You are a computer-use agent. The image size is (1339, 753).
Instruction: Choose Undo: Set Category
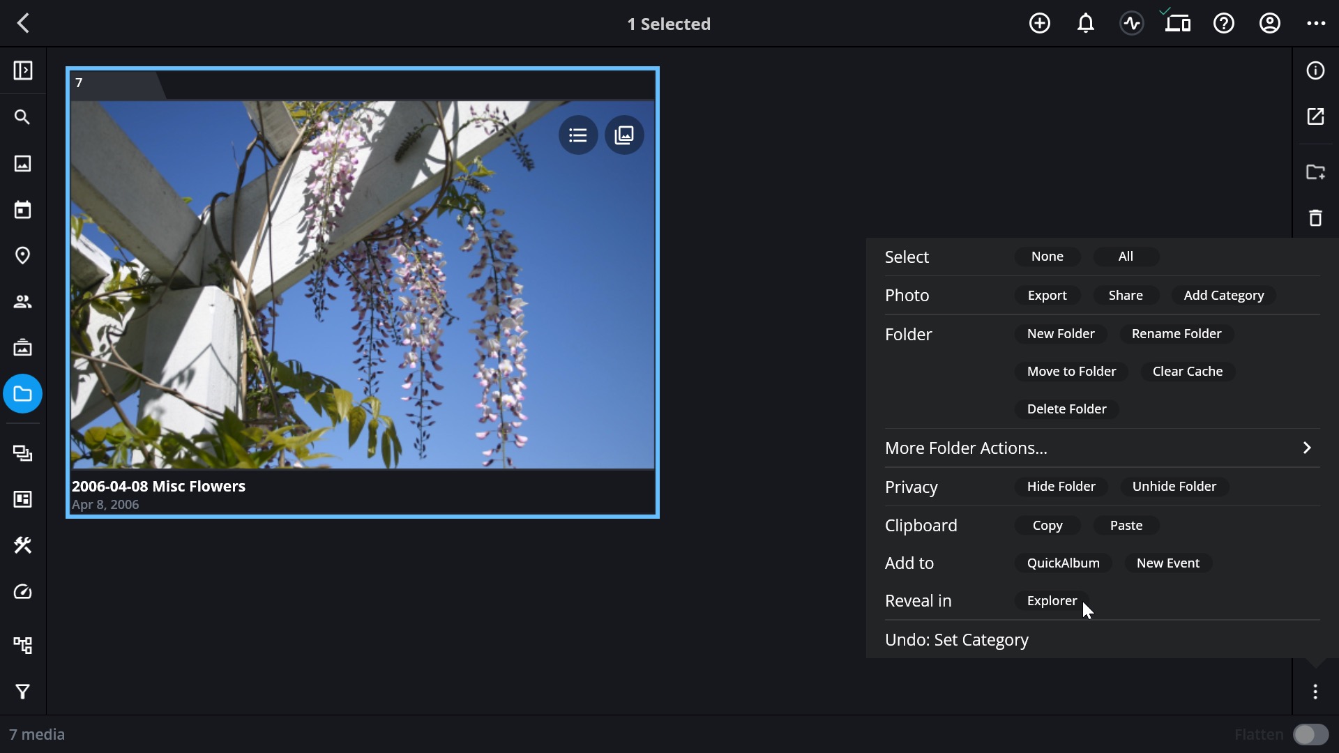pos(956,639)
